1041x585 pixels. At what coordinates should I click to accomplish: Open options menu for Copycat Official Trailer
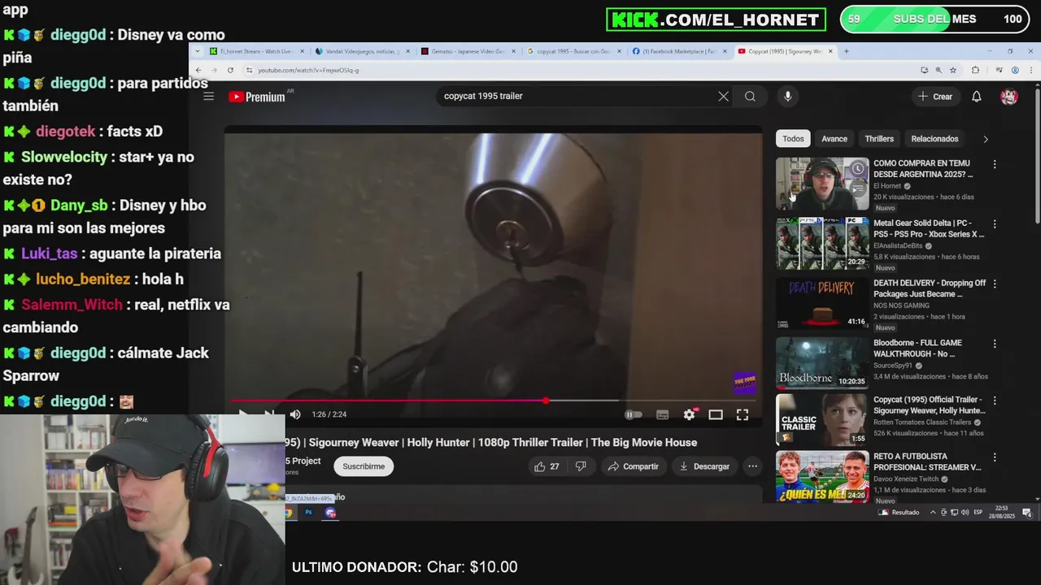point(994,401)
